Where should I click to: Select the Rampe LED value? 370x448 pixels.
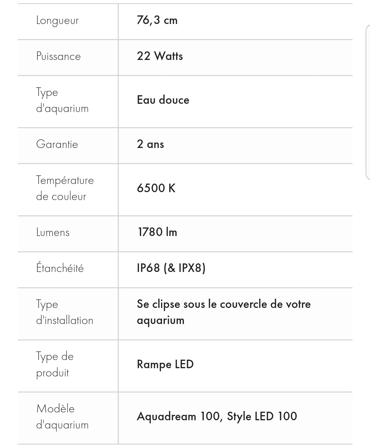(x=165, y=364)
